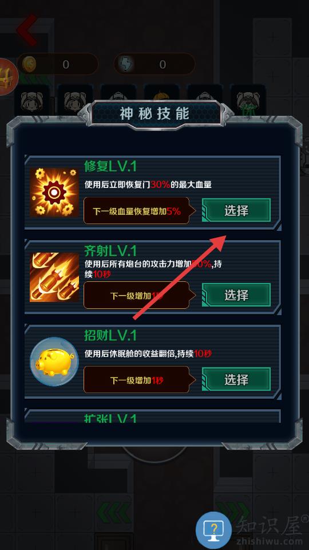Select the 修复LV.1 skill
The width and height of the screenshot is (309, 550).
236,210
